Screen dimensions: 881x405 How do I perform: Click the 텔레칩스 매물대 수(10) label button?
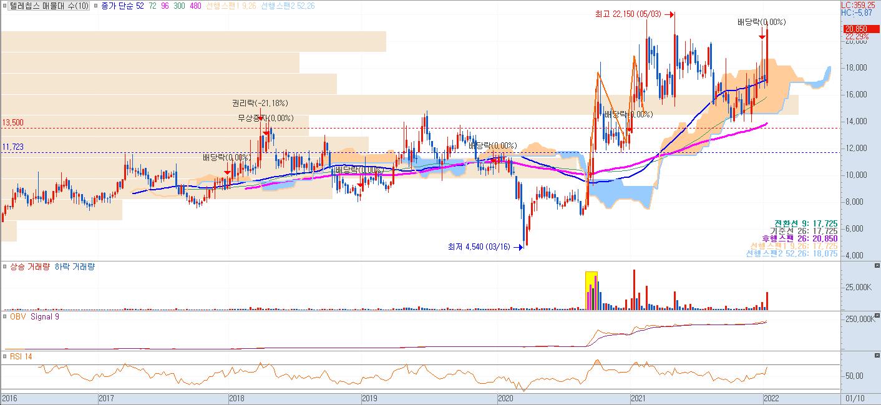pyautogui.click(x=49, y=6)
